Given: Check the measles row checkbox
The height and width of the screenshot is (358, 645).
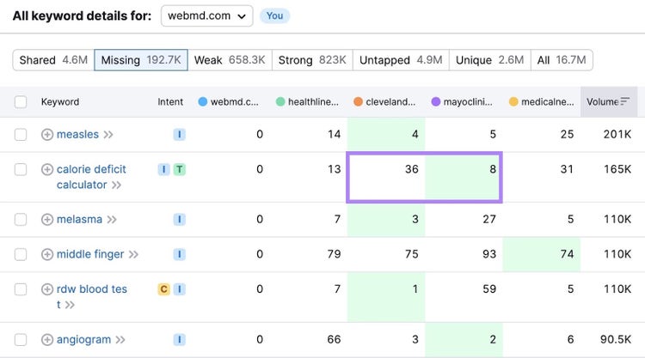Looking at the screenshot, I should tap(21, 134).
